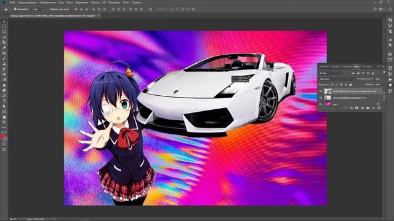Screen dimensions: 394x221
Task: Select the Lamborghini layer thumbnail
Action: click(328, 91)
